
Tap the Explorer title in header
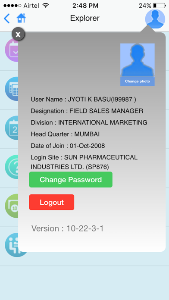tap(85, 18)
